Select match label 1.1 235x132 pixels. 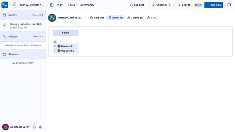(x=55, y=42)
